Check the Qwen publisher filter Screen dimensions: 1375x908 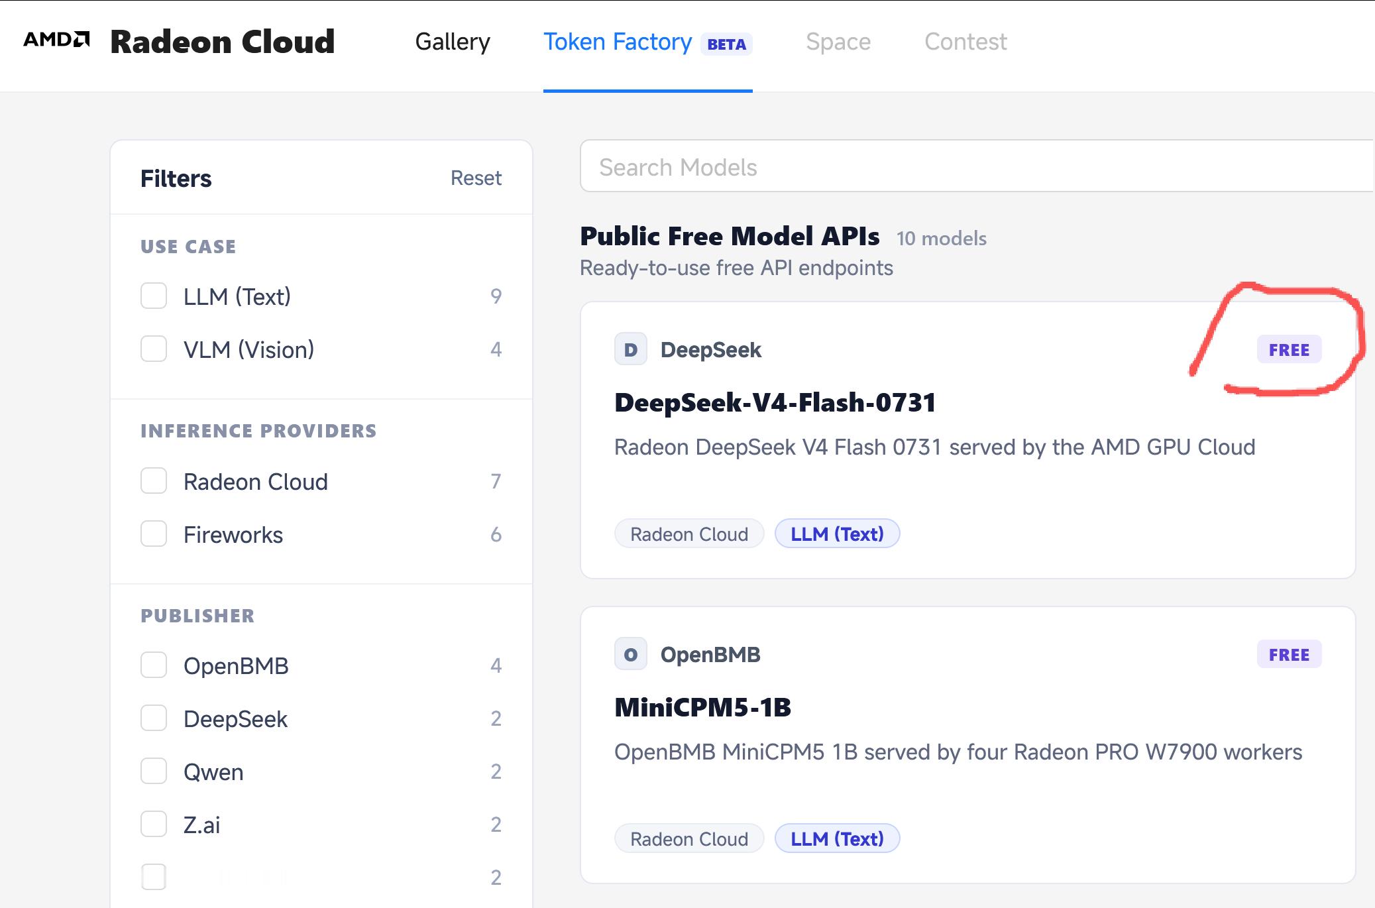coord(154,771)
